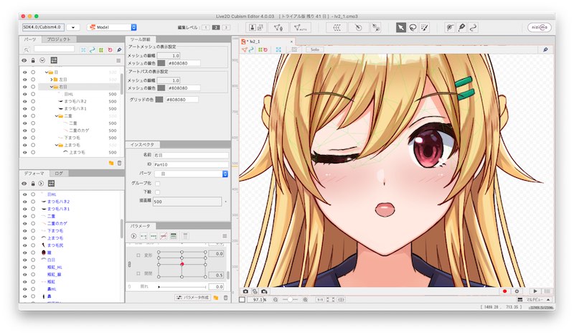The width and height of the screenshot is (574, 335).
Task: Open the グリッドの色 color swatch
Action: click(159, 100)
